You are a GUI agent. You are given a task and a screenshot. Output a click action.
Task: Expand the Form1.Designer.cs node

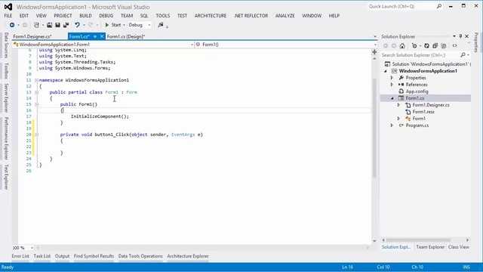tap(398, 105)
